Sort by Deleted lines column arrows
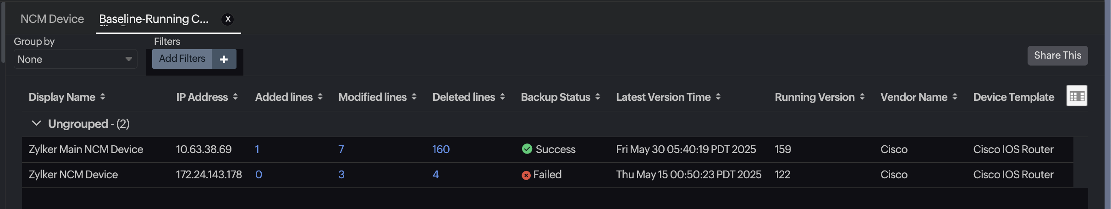 [x=502, y=97]
